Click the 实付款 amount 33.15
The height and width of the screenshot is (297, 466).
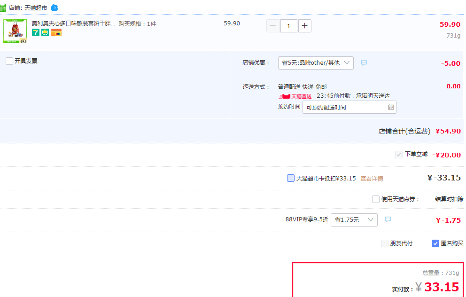tap(442, 287)
